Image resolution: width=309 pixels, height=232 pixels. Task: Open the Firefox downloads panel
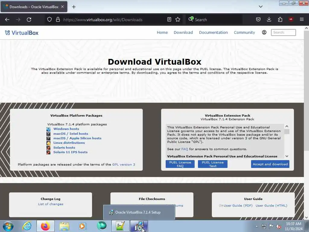pos(269,20)
